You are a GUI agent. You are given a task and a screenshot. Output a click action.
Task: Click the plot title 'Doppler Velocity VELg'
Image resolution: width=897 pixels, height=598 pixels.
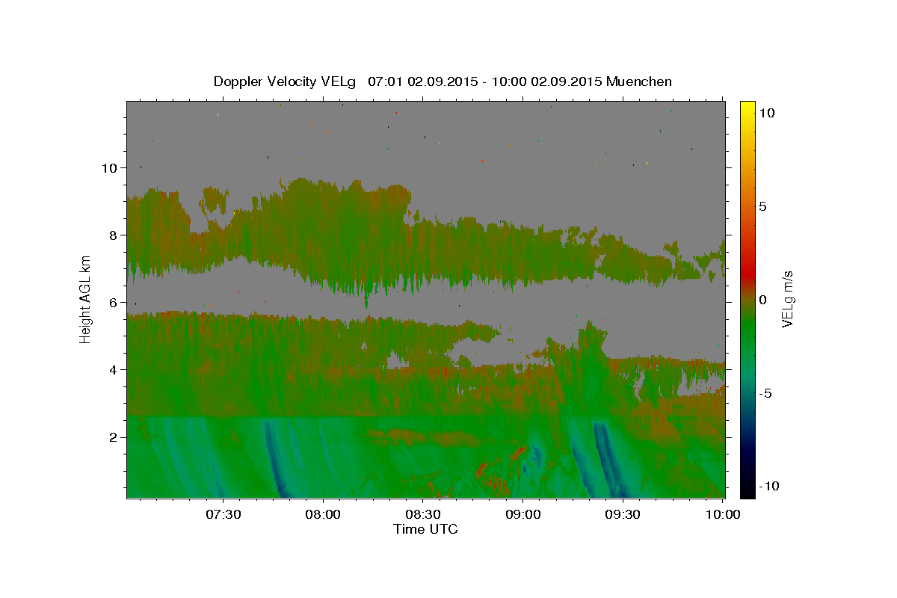coord(286,81)
